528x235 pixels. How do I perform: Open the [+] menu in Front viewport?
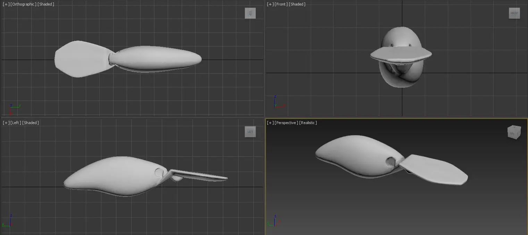point(270,4)
